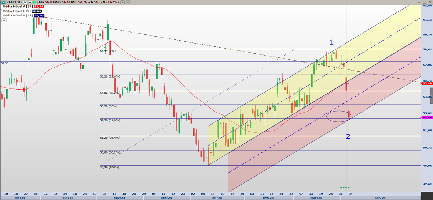Click the 57,35 horizontal line label
The height and width of the screenshot is (200, 433).
coord(5,63)
